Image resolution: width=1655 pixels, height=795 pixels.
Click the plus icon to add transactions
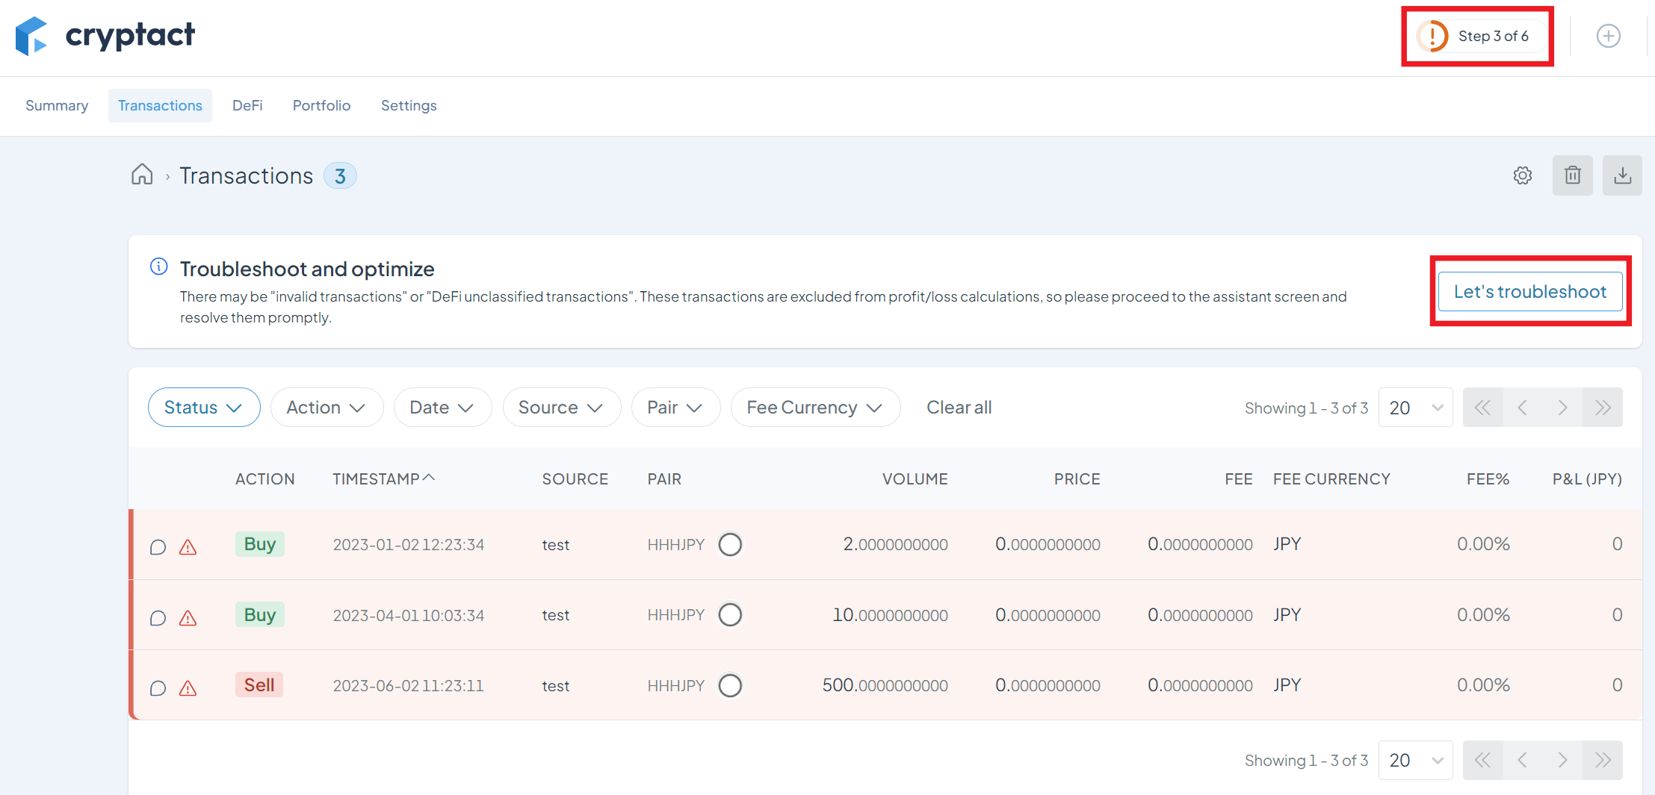(1608, 35)
